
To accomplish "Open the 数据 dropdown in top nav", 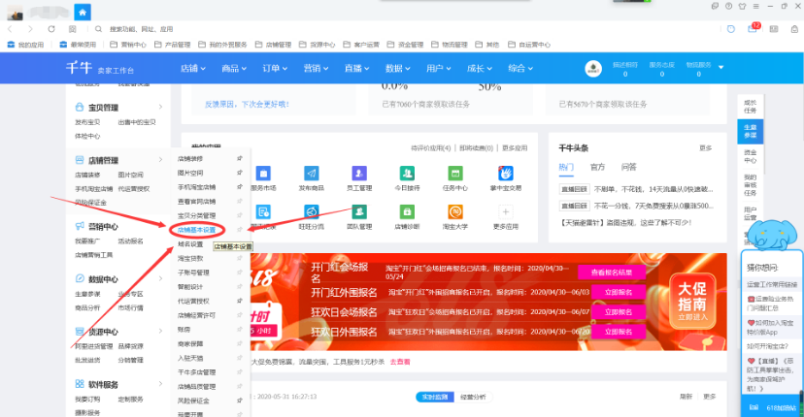I will click(398, 68).
